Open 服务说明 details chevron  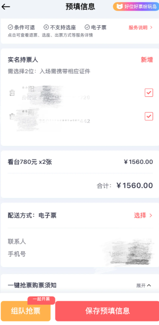pyautogui.click(x=151, y=27)
